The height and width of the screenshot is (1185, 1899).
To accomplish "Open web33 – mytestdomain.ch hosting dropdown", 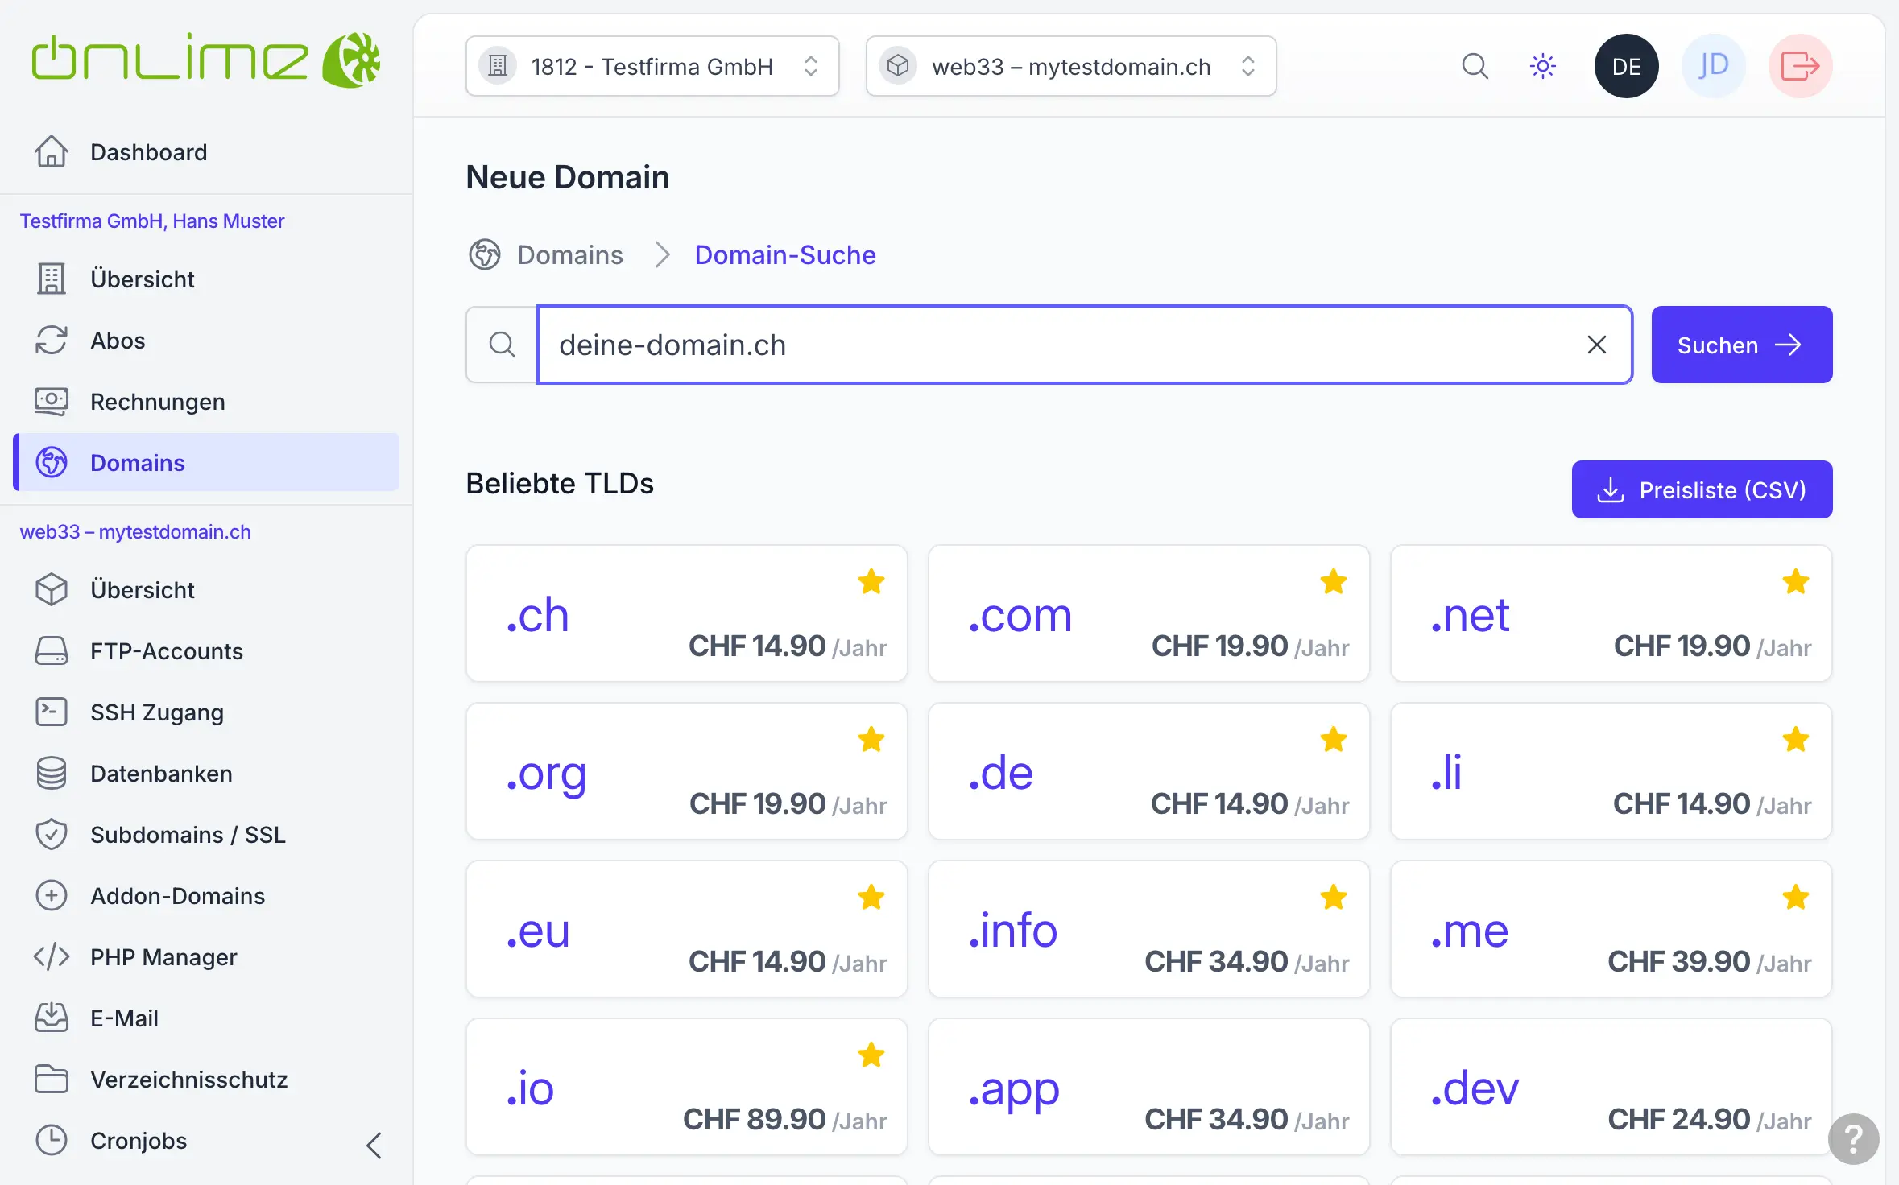I will (1070, 66).
